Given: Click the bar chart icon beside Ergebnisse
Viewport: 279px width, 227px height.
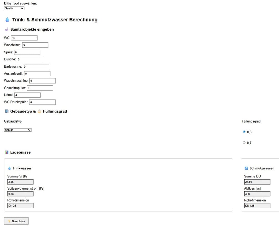Looking at the screenshot, I should click(7, 152).
